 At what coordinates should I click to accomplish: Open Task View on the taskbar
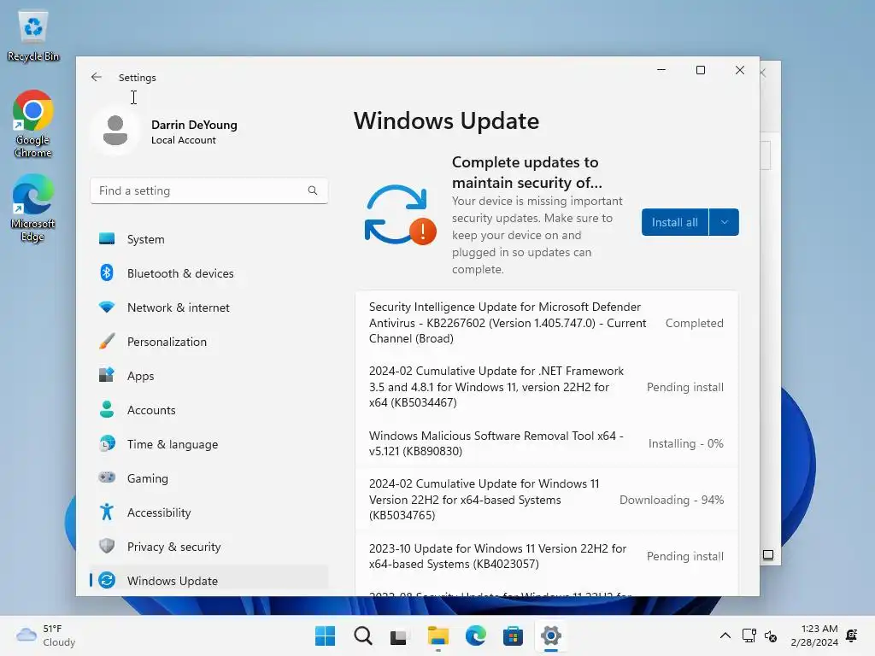tap(400, 635)
